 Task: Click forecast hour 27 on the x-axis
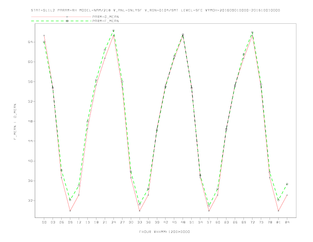(x=122, y=222)
